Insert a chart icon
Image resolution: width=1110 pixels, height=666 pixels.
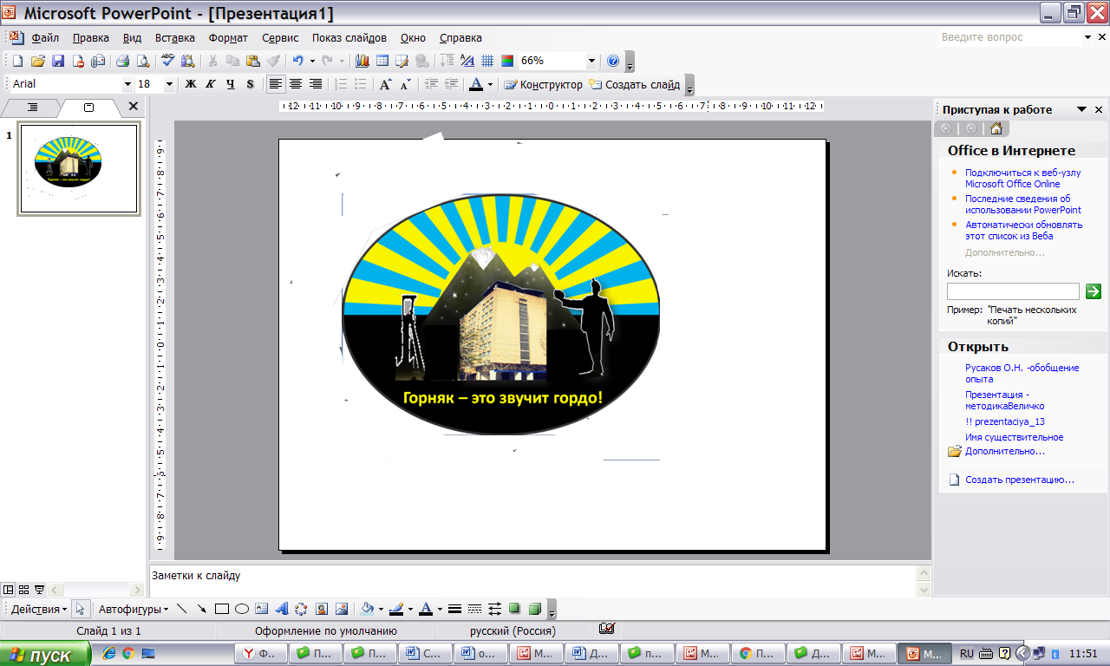tap(362, 61)
